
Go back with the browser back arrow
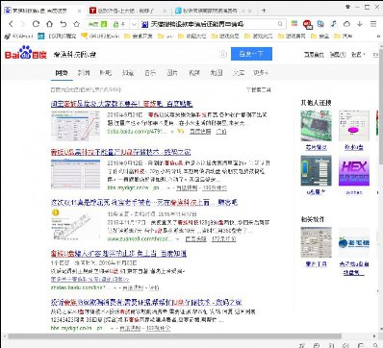click(11, 24)
